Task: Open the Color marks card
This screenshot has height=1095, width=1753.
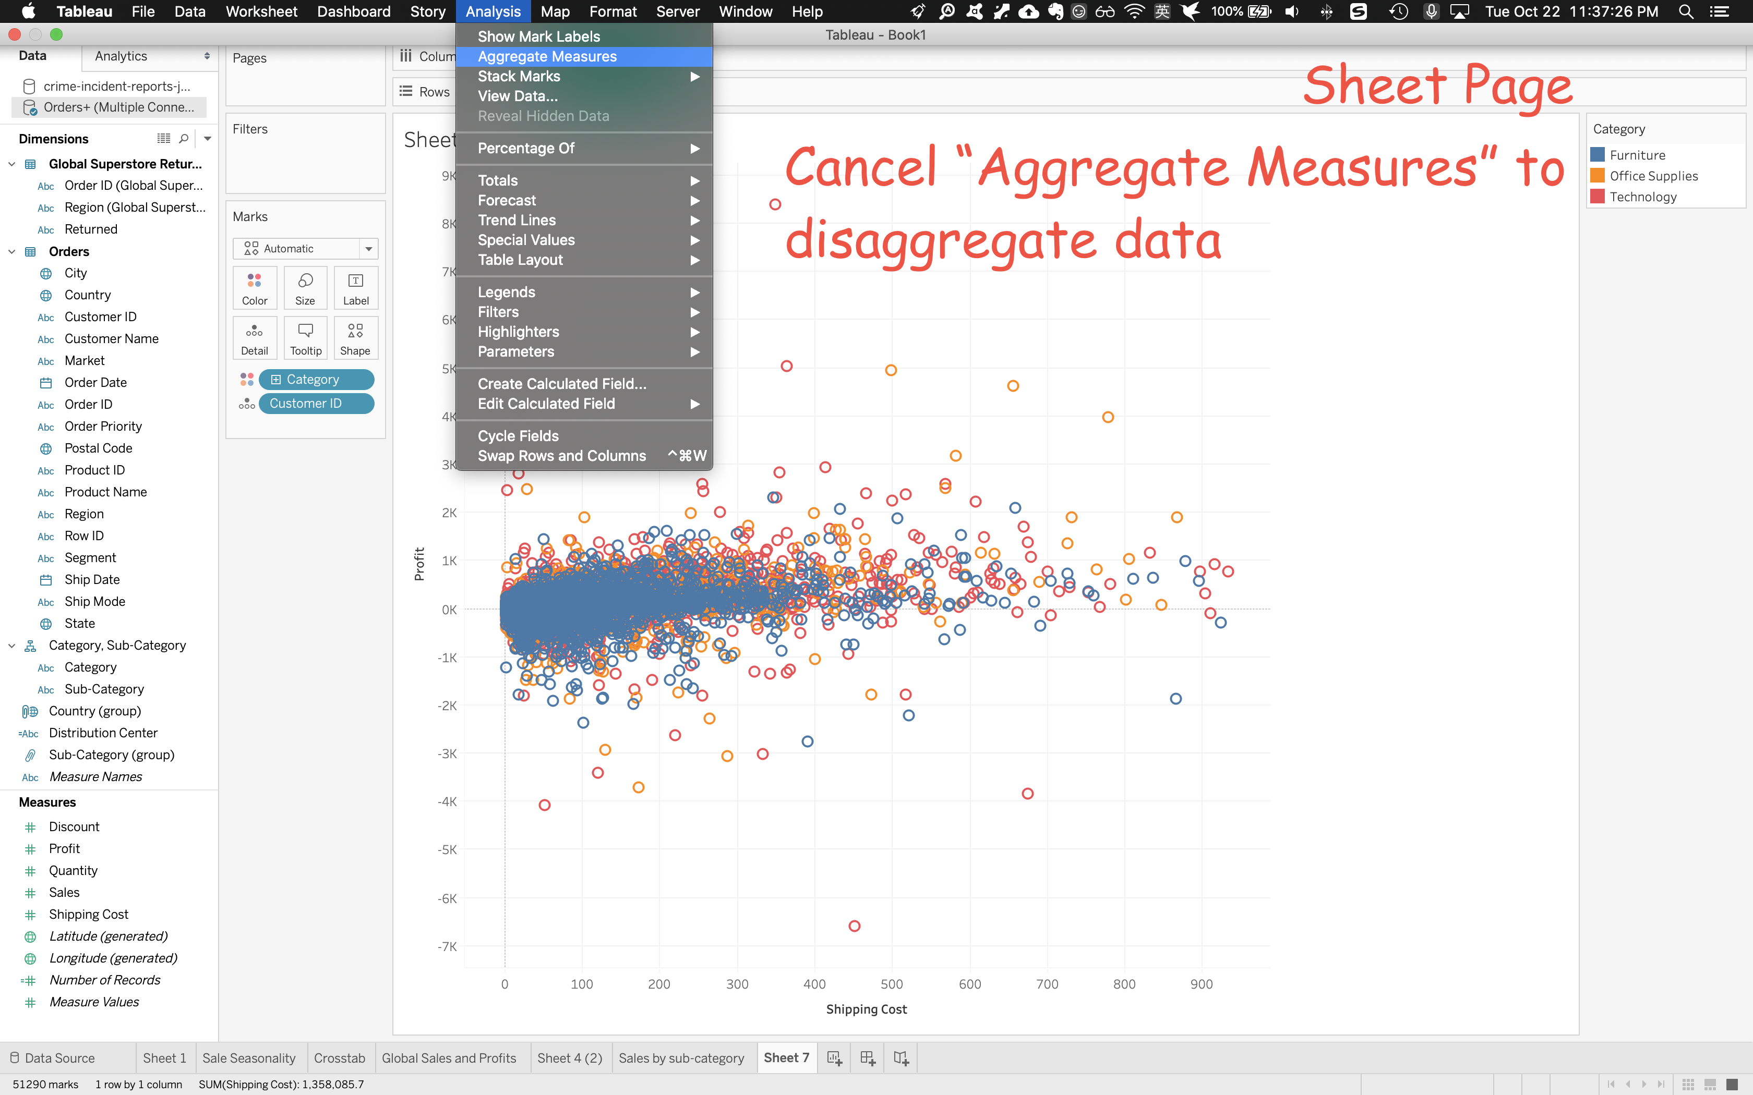Action: tap(254, 288)
